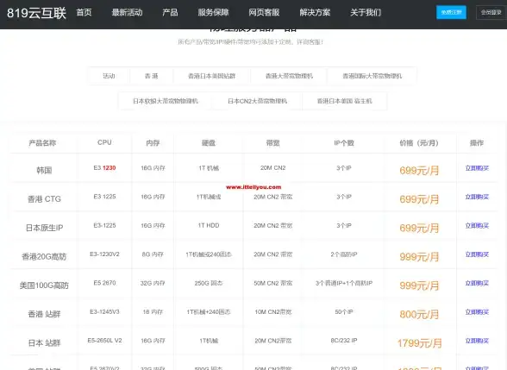Click the 价格 (元/月) column header
Screen dimensions: 507x370
pyautogui.click(x=419, y=143)
